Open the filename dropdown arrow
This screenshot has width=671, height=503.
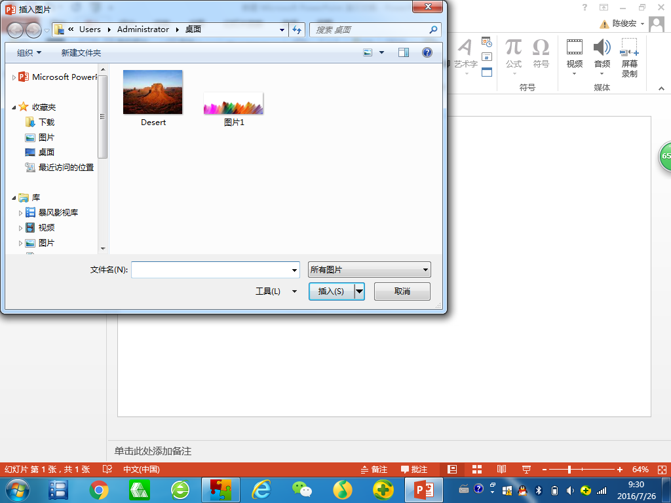point(294,270)
